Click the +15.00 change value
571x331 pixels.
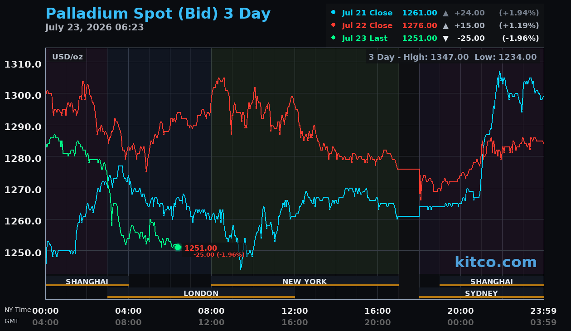[x=469, y=26]
